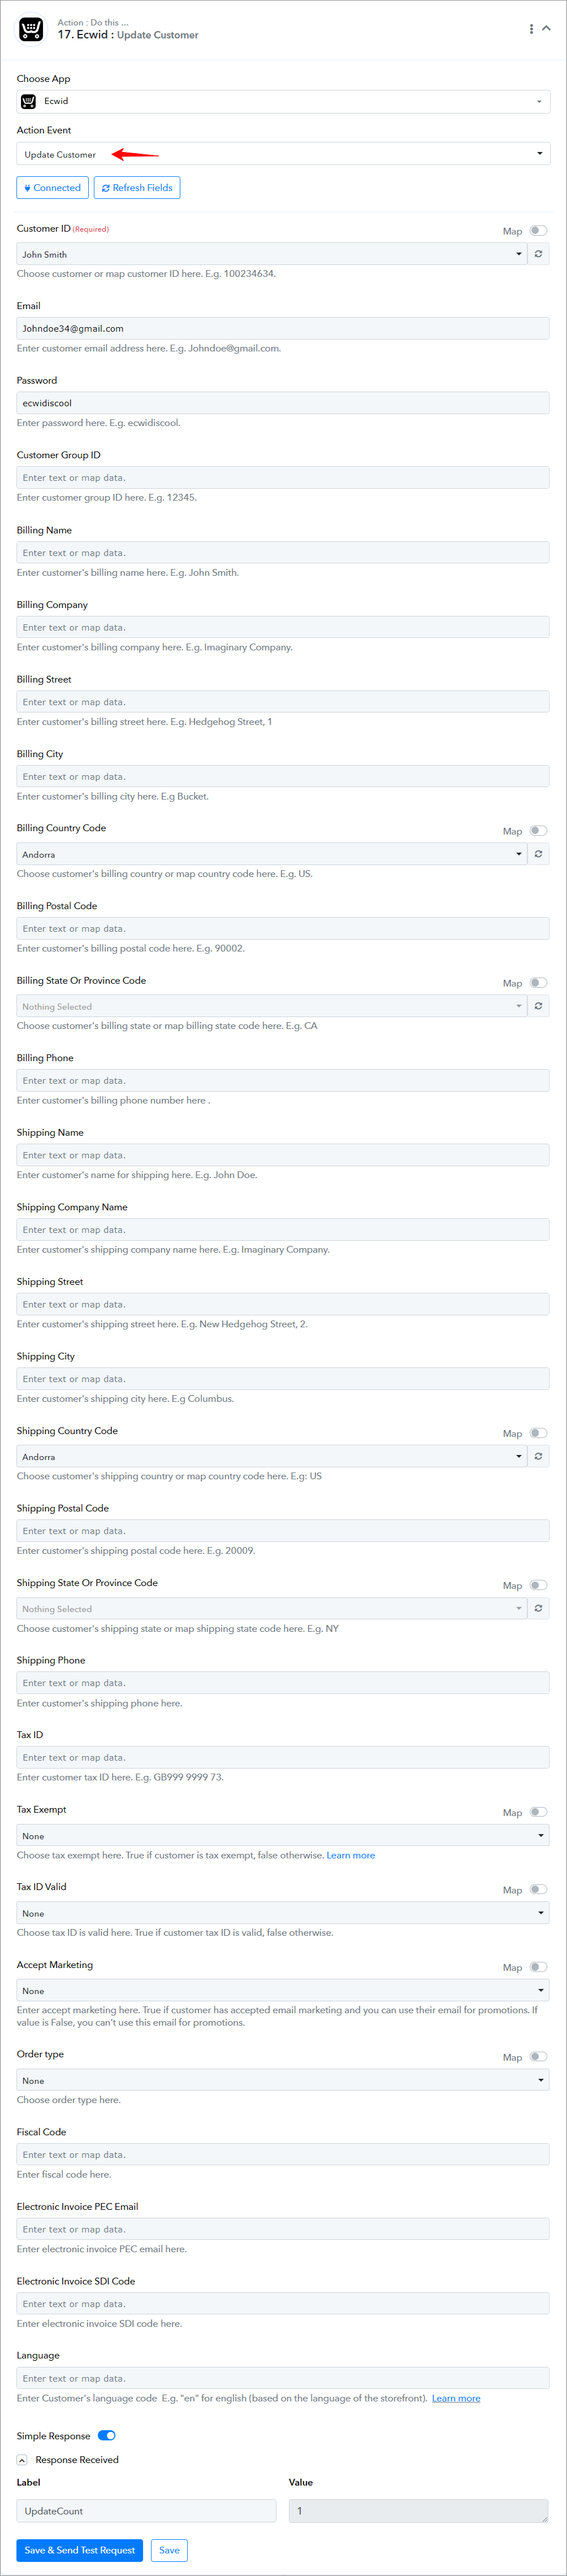Screen dimensions: 567x2576
Task: Open Shipping Country Code Andorra dropdown
Action: click(272, 1457)
